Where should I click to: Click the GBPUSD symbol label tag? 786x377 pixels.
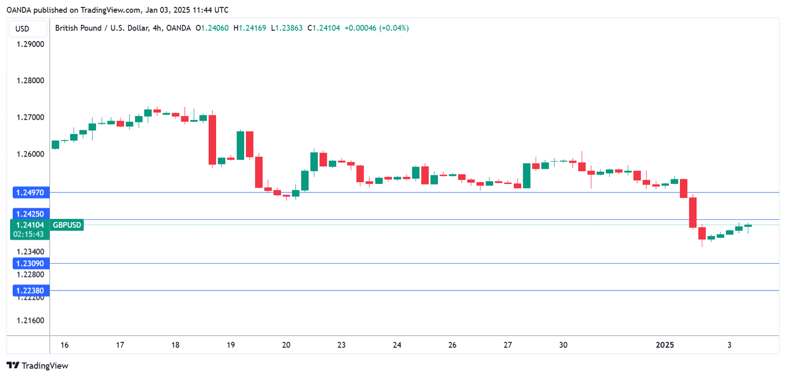(67, 225)
